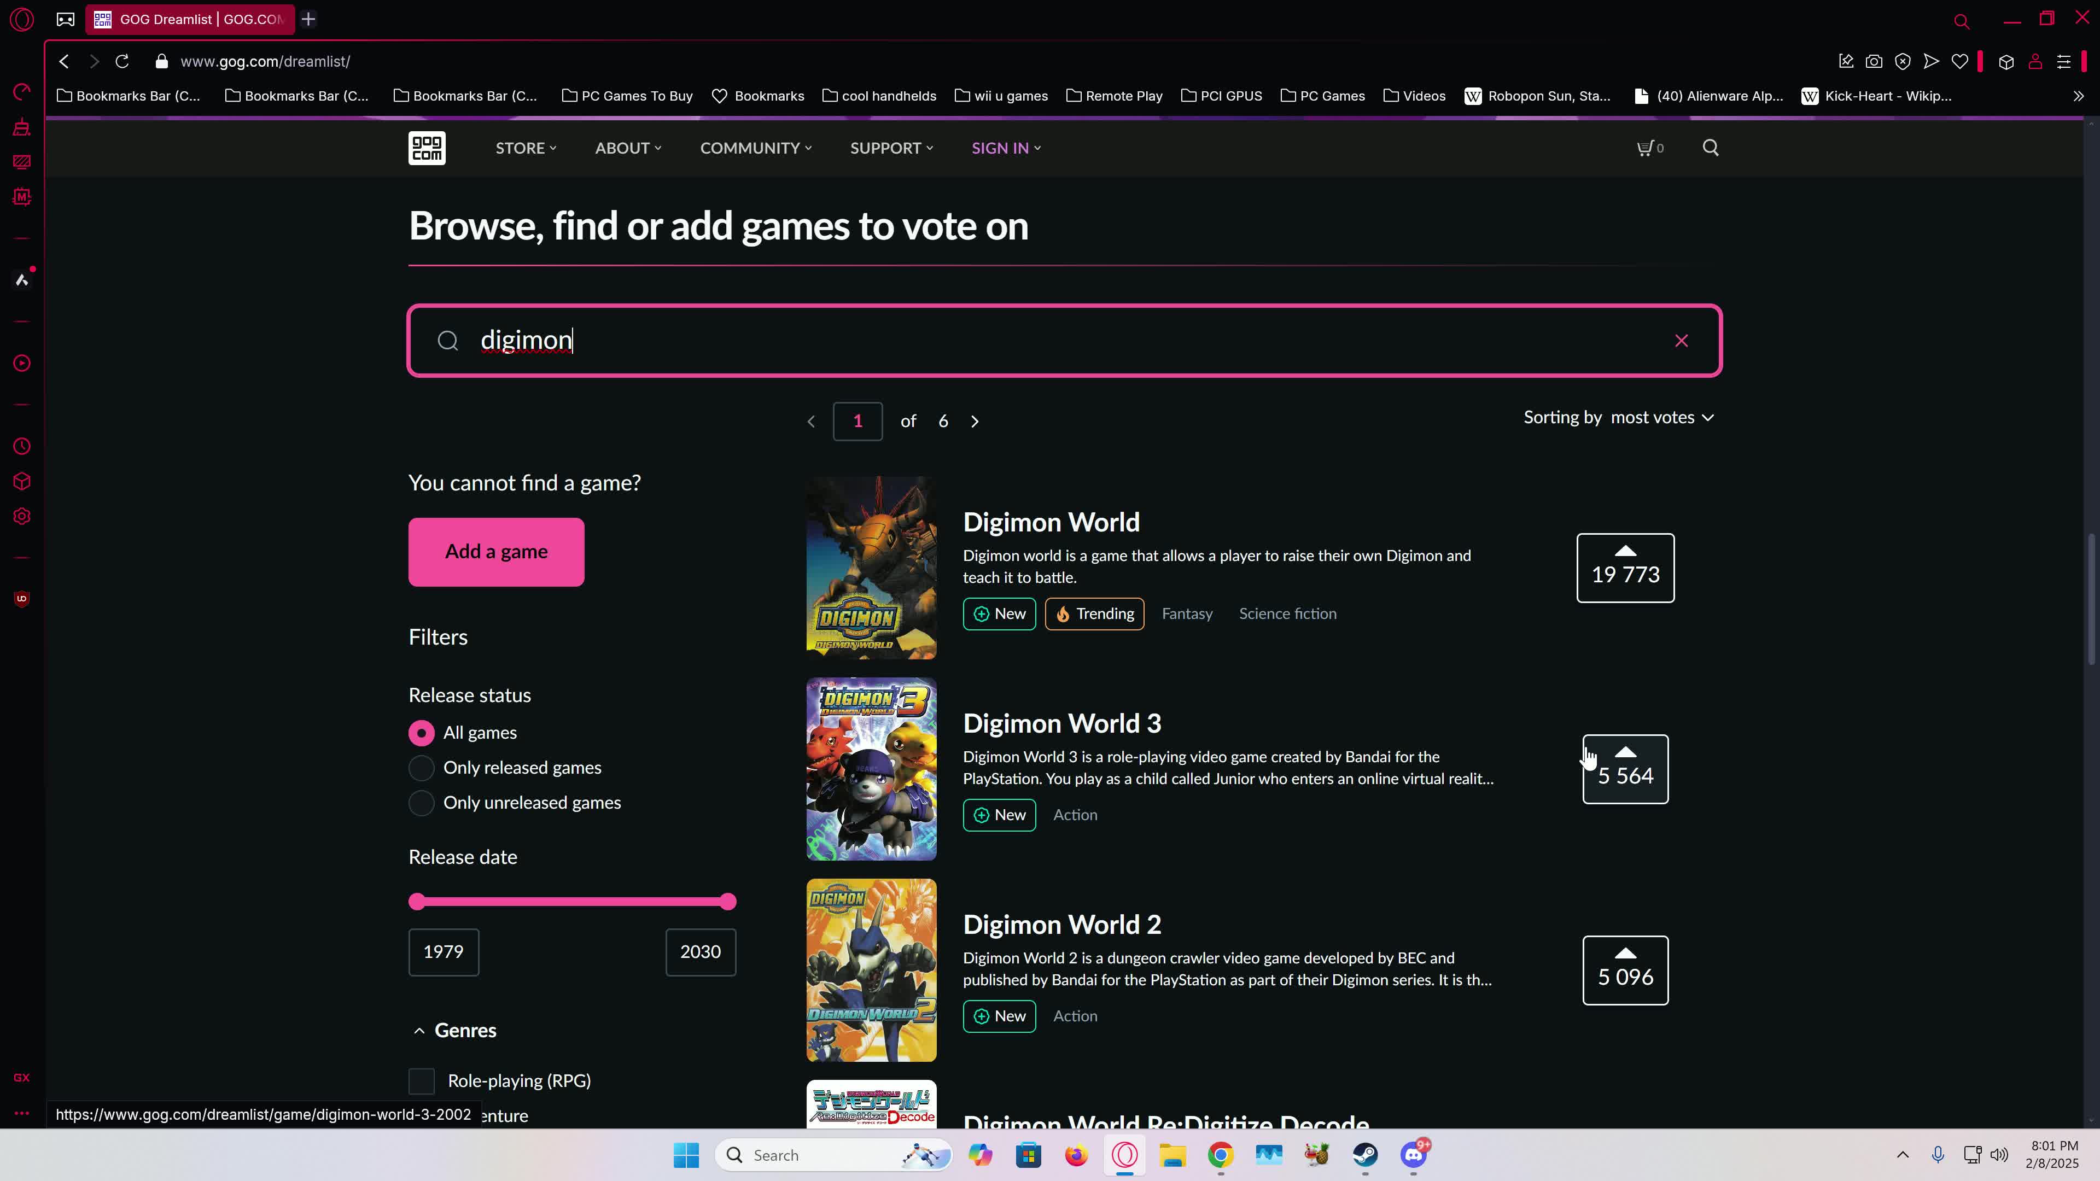The width and height of the screenshot is (2100, 1181).
Task: Click the page vertical scrollbar
Action: coord(2092,598)
